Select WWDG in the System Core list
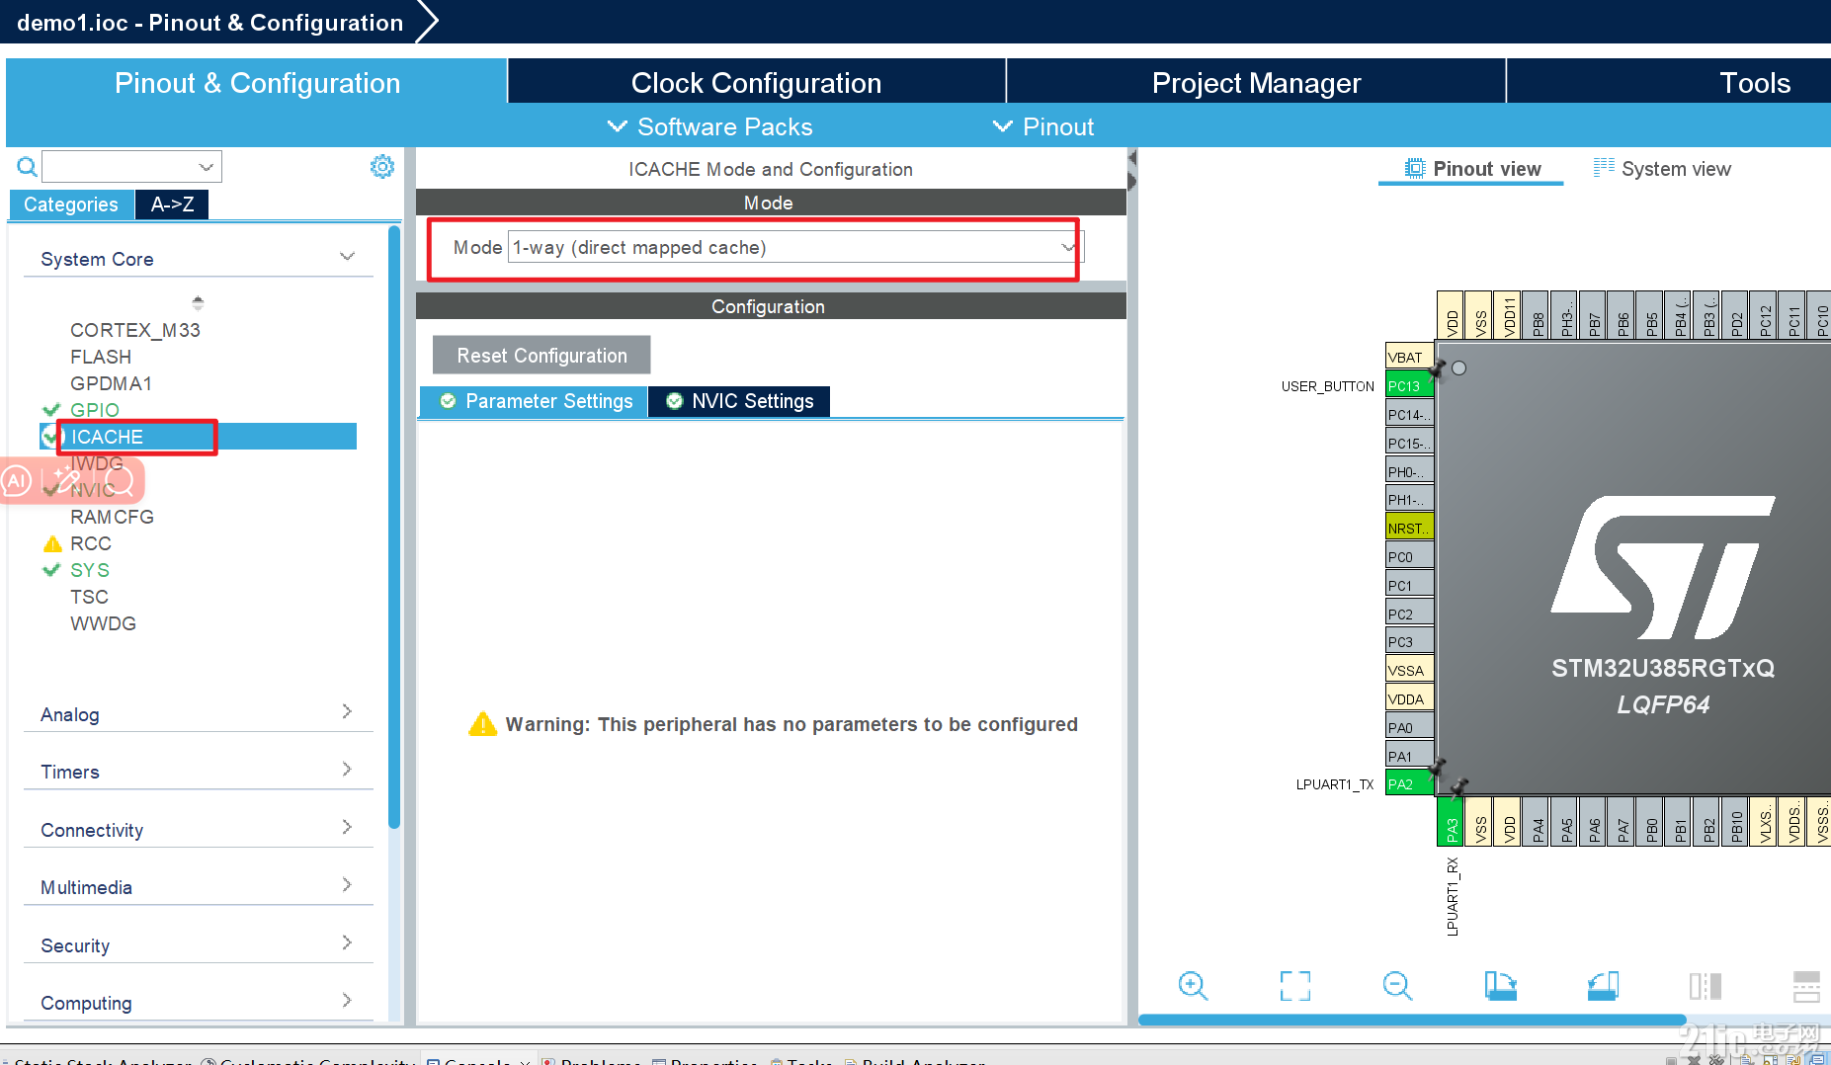 pos(103,623)
